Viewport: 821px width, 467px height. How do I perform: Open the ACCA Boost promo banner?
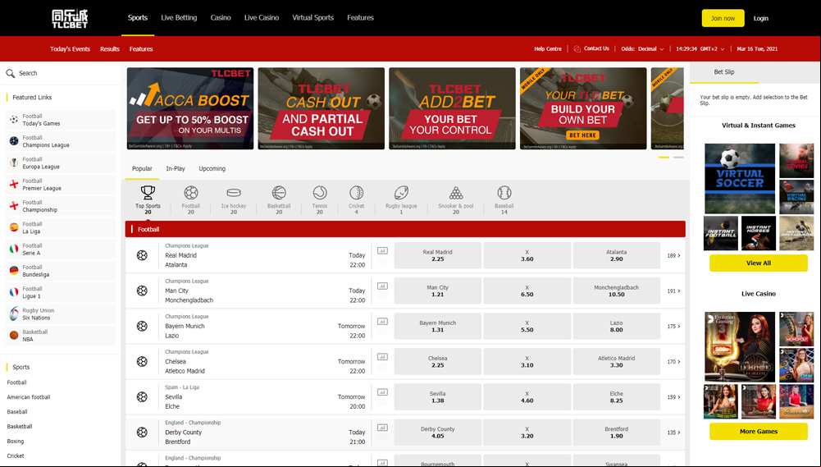point(190,108)
